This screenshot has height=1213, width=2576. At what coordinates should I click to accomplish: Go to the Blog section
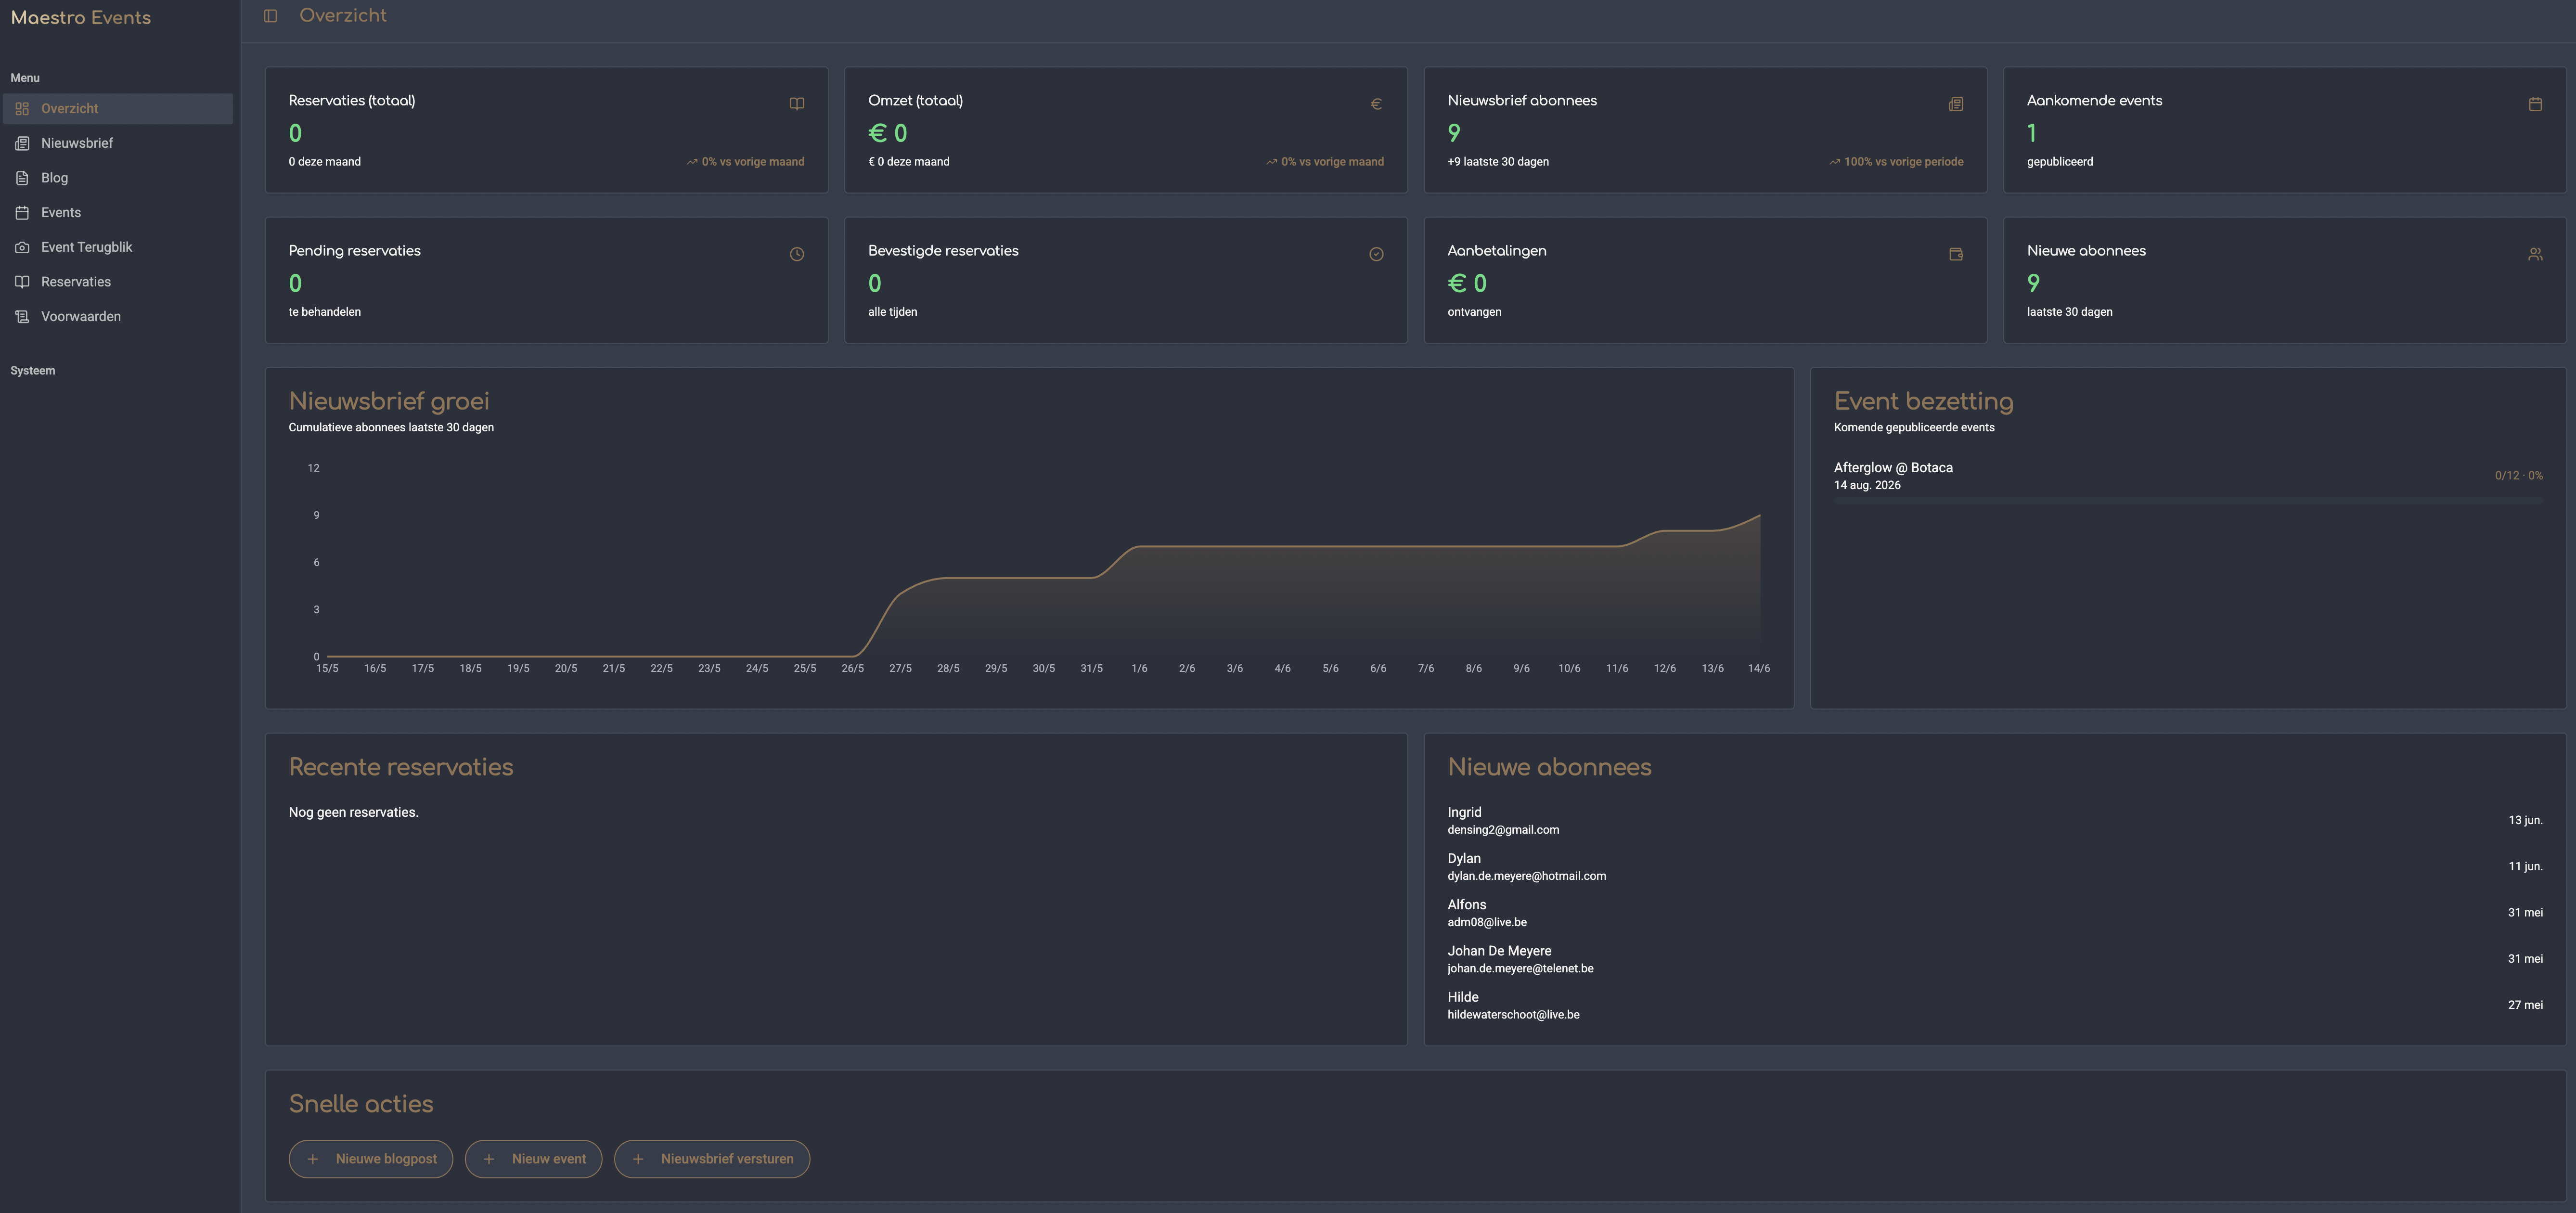(x=118, y=178)
